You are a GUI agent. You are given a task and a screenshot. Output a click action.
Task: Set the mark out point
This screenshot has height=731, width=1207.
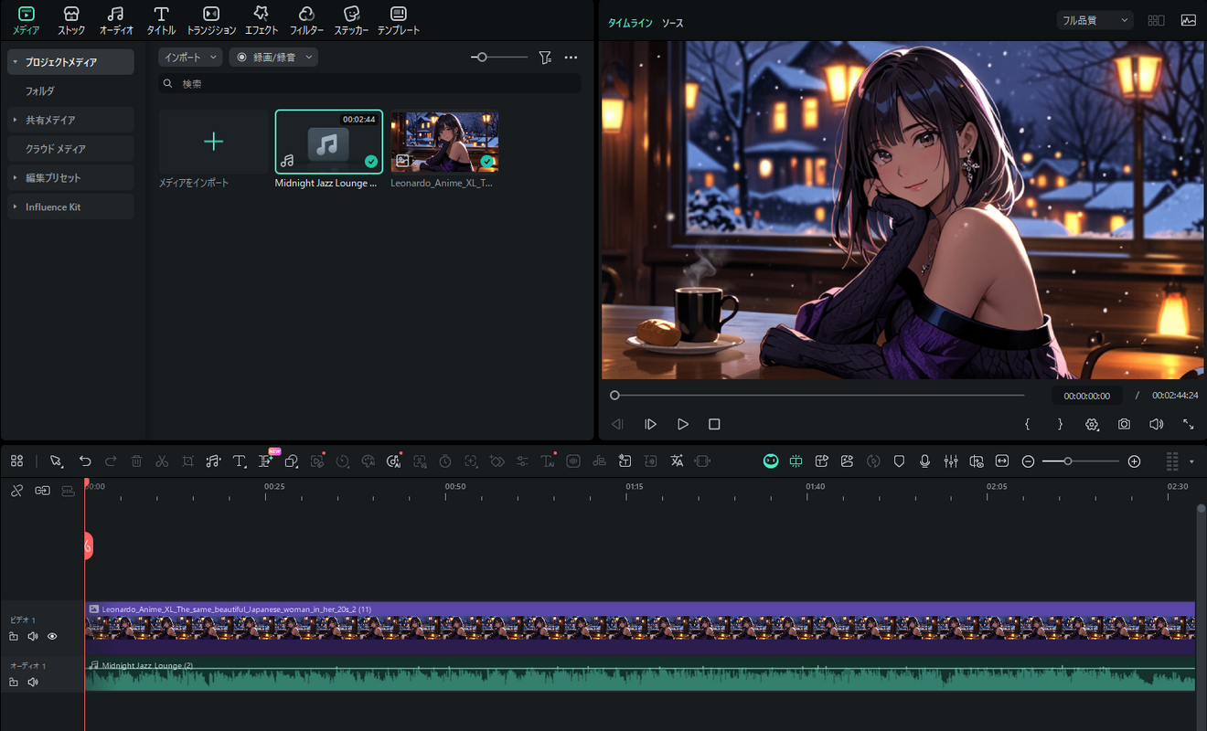coord(1060,424)
